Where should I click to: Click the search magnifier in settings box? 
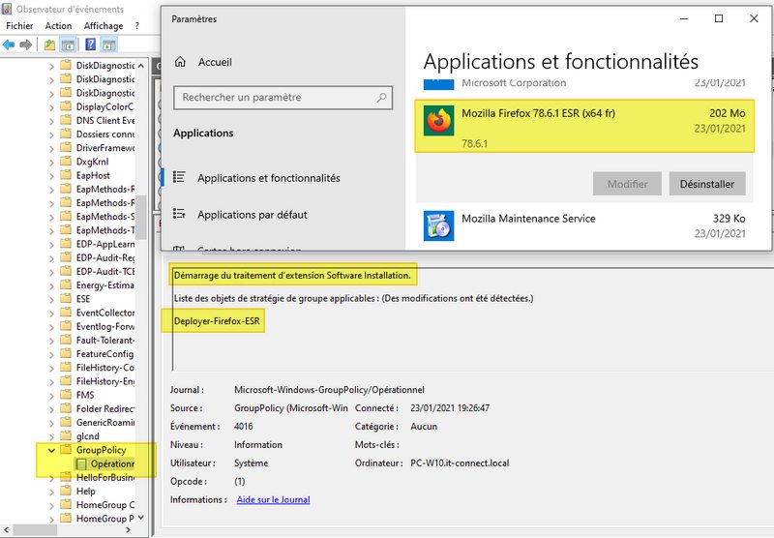point(382,98)
